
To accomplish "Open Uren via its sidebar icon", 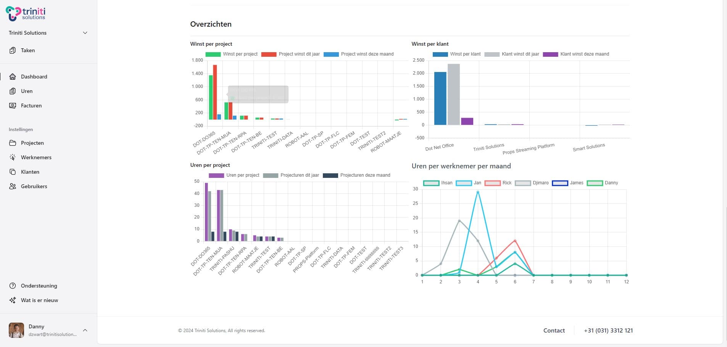I will click(x=13, y=91).
